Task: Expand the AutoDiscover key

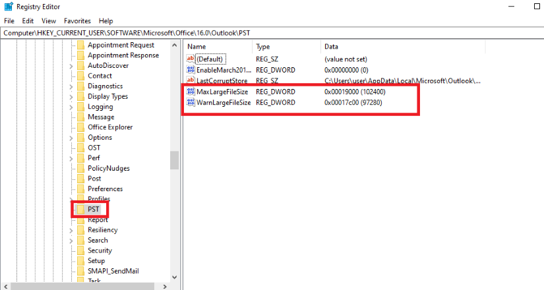Action: (x=71, y=66)
